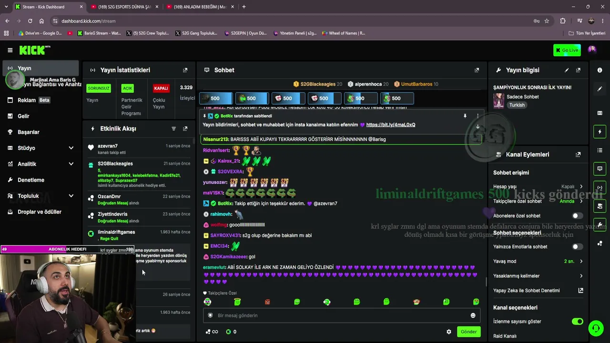
Task: Click the Gönder send button
Action: (468, 332)
